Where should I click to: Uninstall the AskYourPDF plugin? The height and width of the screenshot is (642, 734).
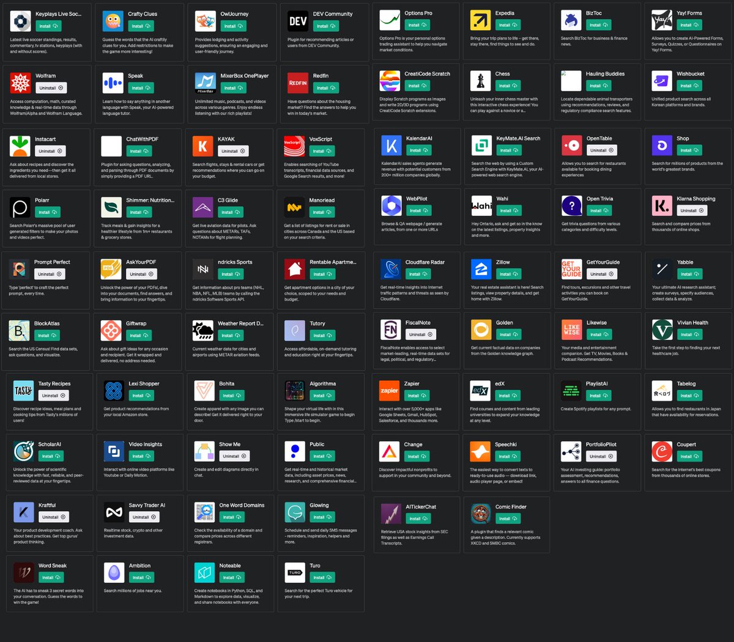click(141, 274)
